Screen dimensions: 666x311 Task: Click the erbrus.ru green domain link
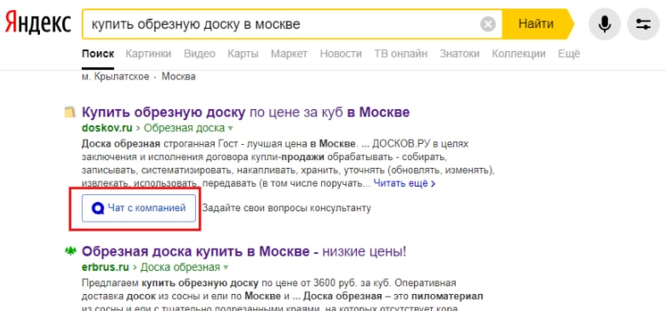[x=105, y=268]
